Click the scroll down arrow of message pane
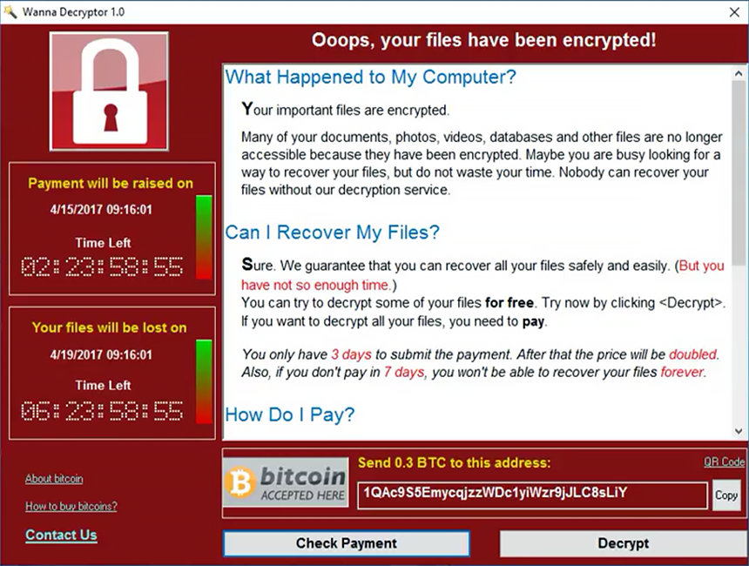Image resolution: width=749 pixels, height=566 pixels. (x=738, y=431)
